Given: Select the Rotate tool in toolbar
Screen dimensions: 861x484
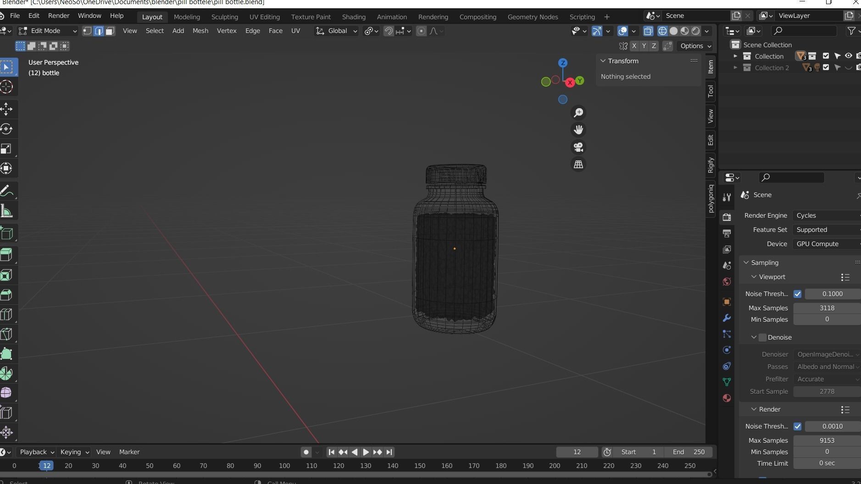Looking at the screenshot, I should [7, 129].
